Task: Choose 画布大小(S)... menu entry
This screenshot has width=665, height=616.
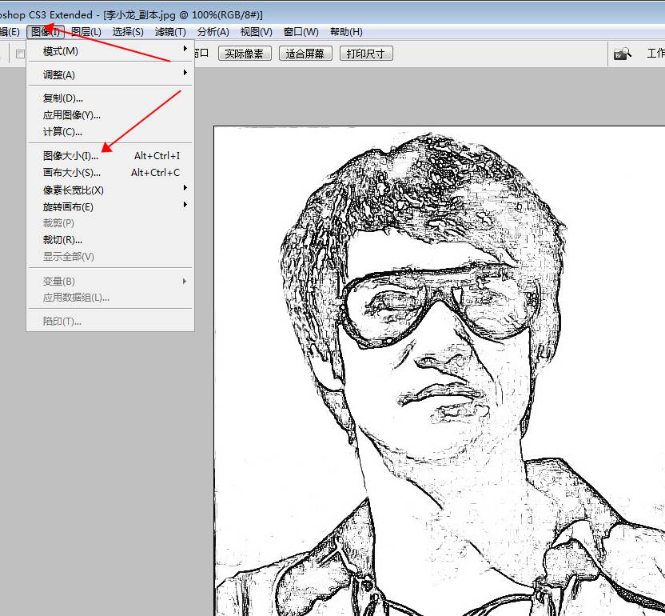Action: pos(72,173)
